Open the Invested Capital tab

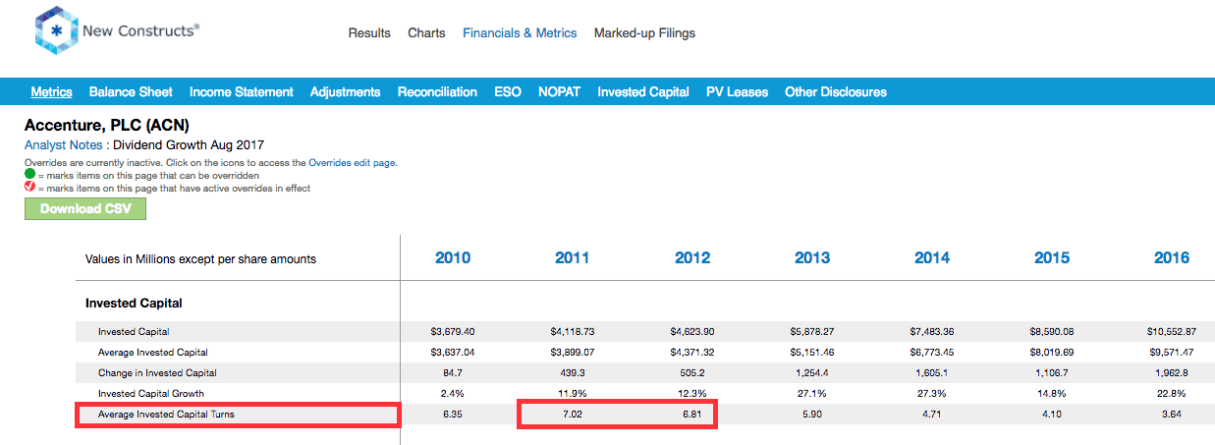pos(643,91)
